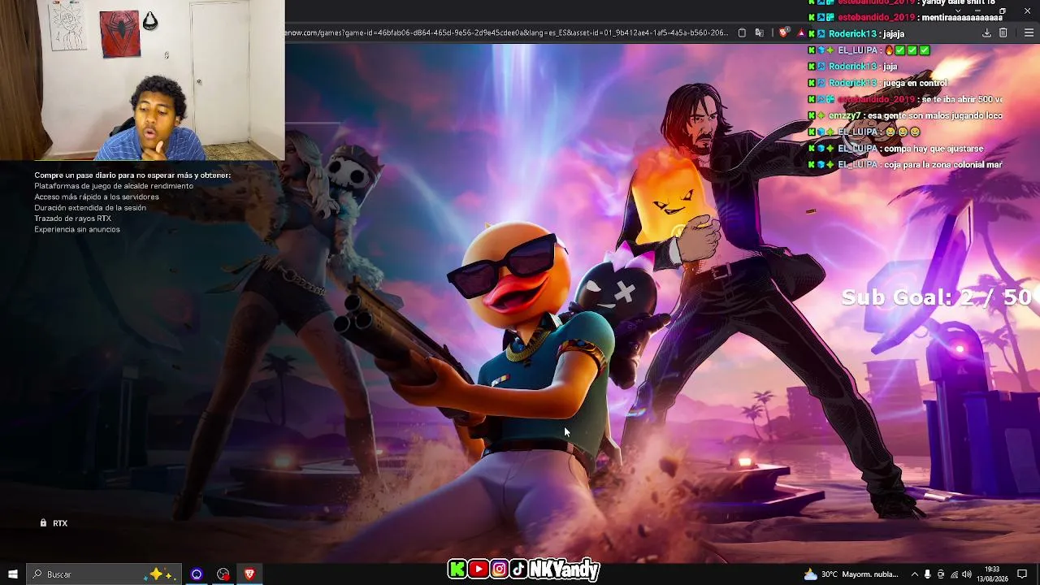1040x585 pixels.
Task: Click the text 'Experiencia sin anuncios'
Action: click(x=77, y=229)
